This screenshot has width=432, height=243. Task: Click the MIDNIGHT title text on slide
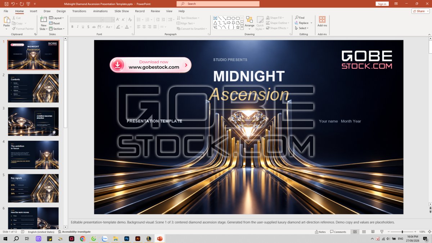pos(249,76)
